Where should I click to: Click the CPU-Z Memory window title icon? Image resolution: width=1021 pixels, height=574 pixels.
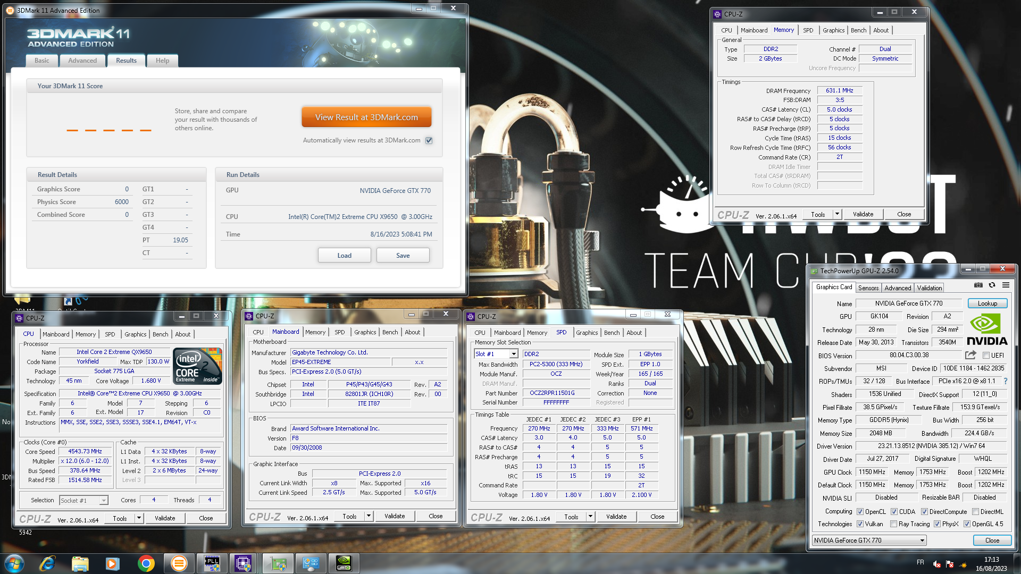click(x=718, y=14)
